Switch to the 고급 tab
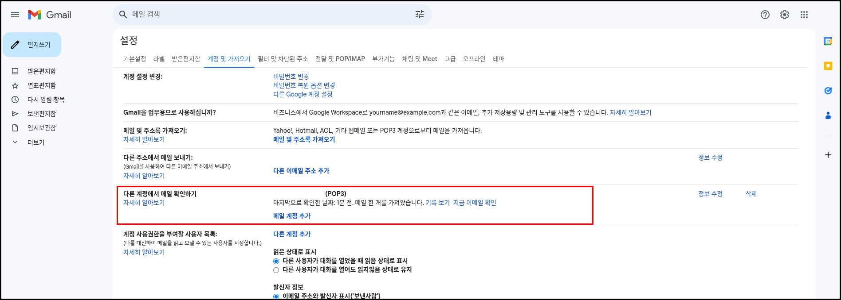The height and width of the screenshot is (300, 841). click(450, 59)
